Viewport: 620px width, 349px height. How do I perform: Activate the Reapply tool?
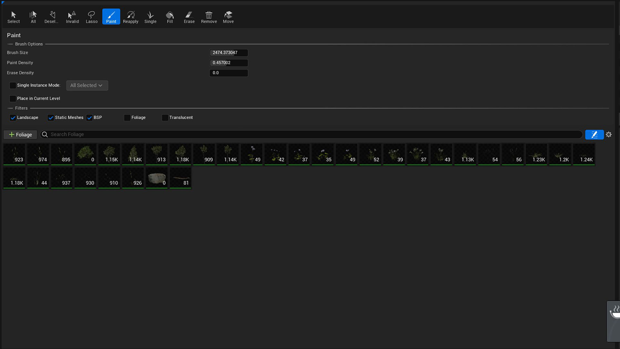pyautogui.click(x=130, y=17)
